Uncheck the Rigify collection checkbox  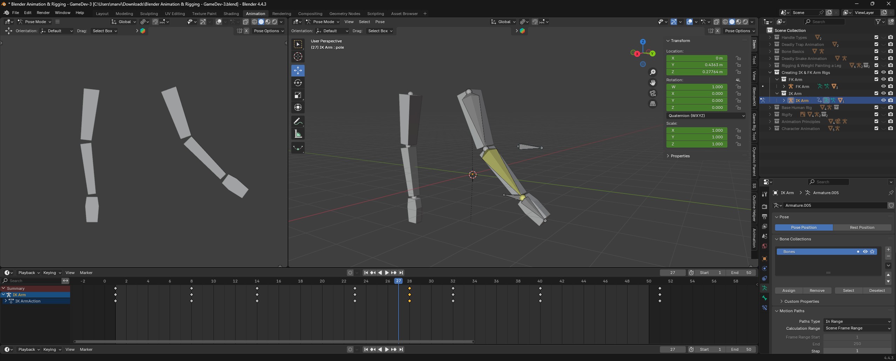(876, 115)
